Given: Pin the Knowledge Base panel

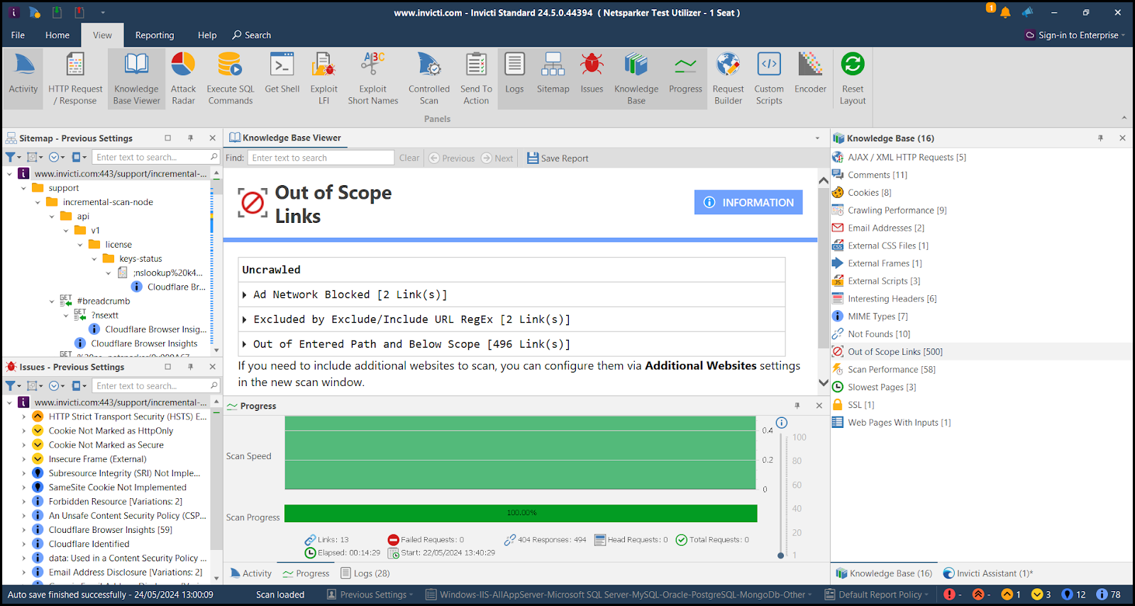Looking at the screenshot, I should pos(1100,138).
